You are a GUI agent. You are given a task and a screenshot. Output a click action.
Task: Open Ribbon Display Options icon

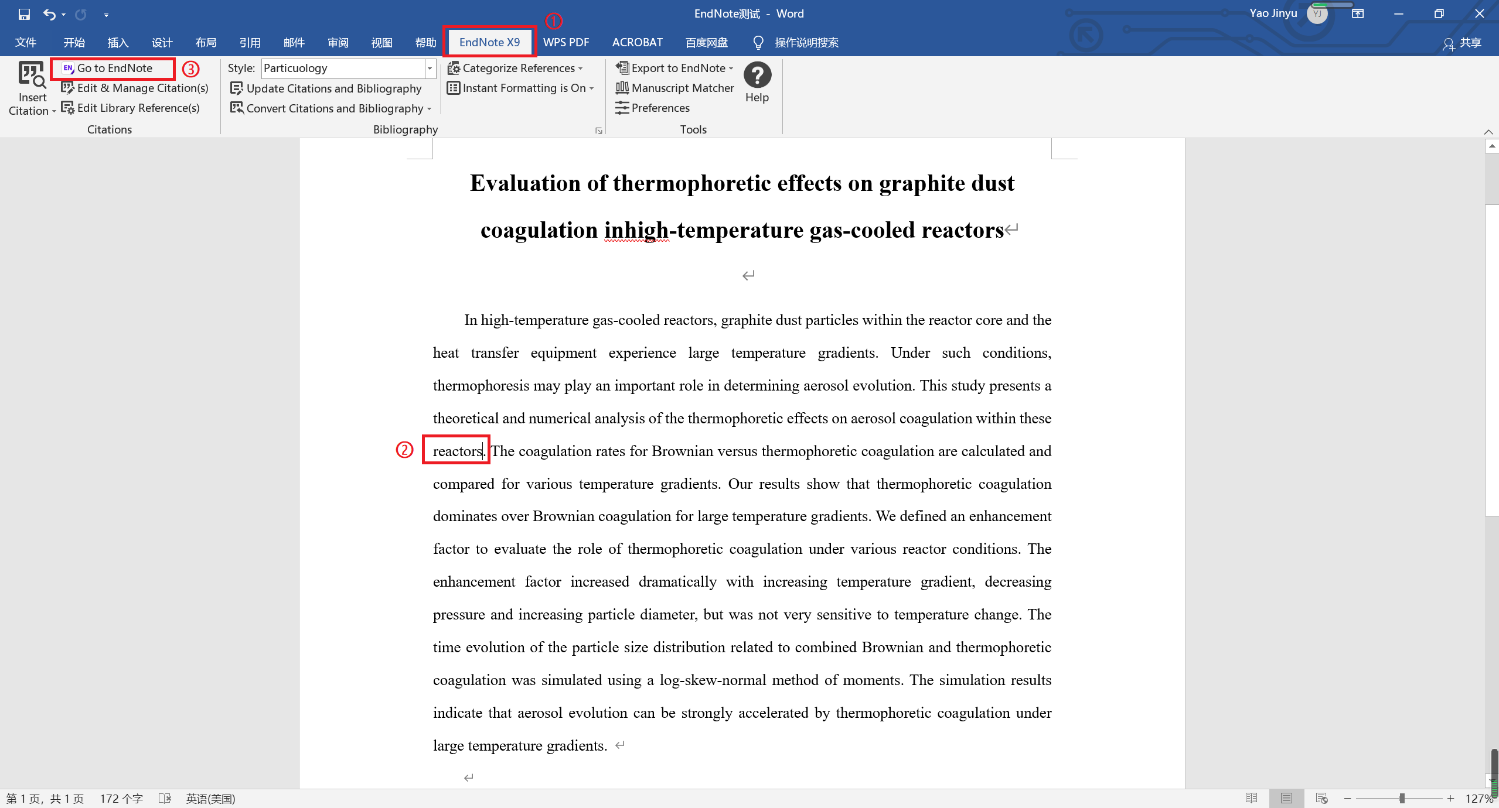pos(1358,14)
